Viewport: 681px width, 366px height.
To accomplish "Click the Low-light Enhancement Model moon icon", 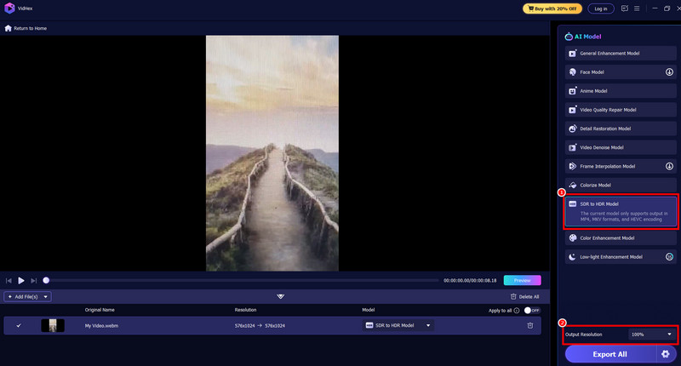I will pyautogui.click(x=572, y=257).
